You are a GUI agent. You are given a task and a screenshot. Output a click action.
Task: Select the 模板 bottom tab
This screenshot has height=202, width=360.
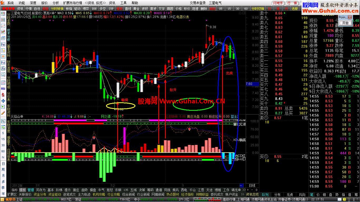23,190
